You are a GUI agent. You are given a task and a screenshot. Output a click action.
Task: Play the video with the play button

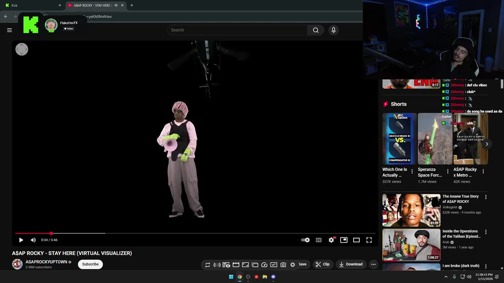point(21,240)
